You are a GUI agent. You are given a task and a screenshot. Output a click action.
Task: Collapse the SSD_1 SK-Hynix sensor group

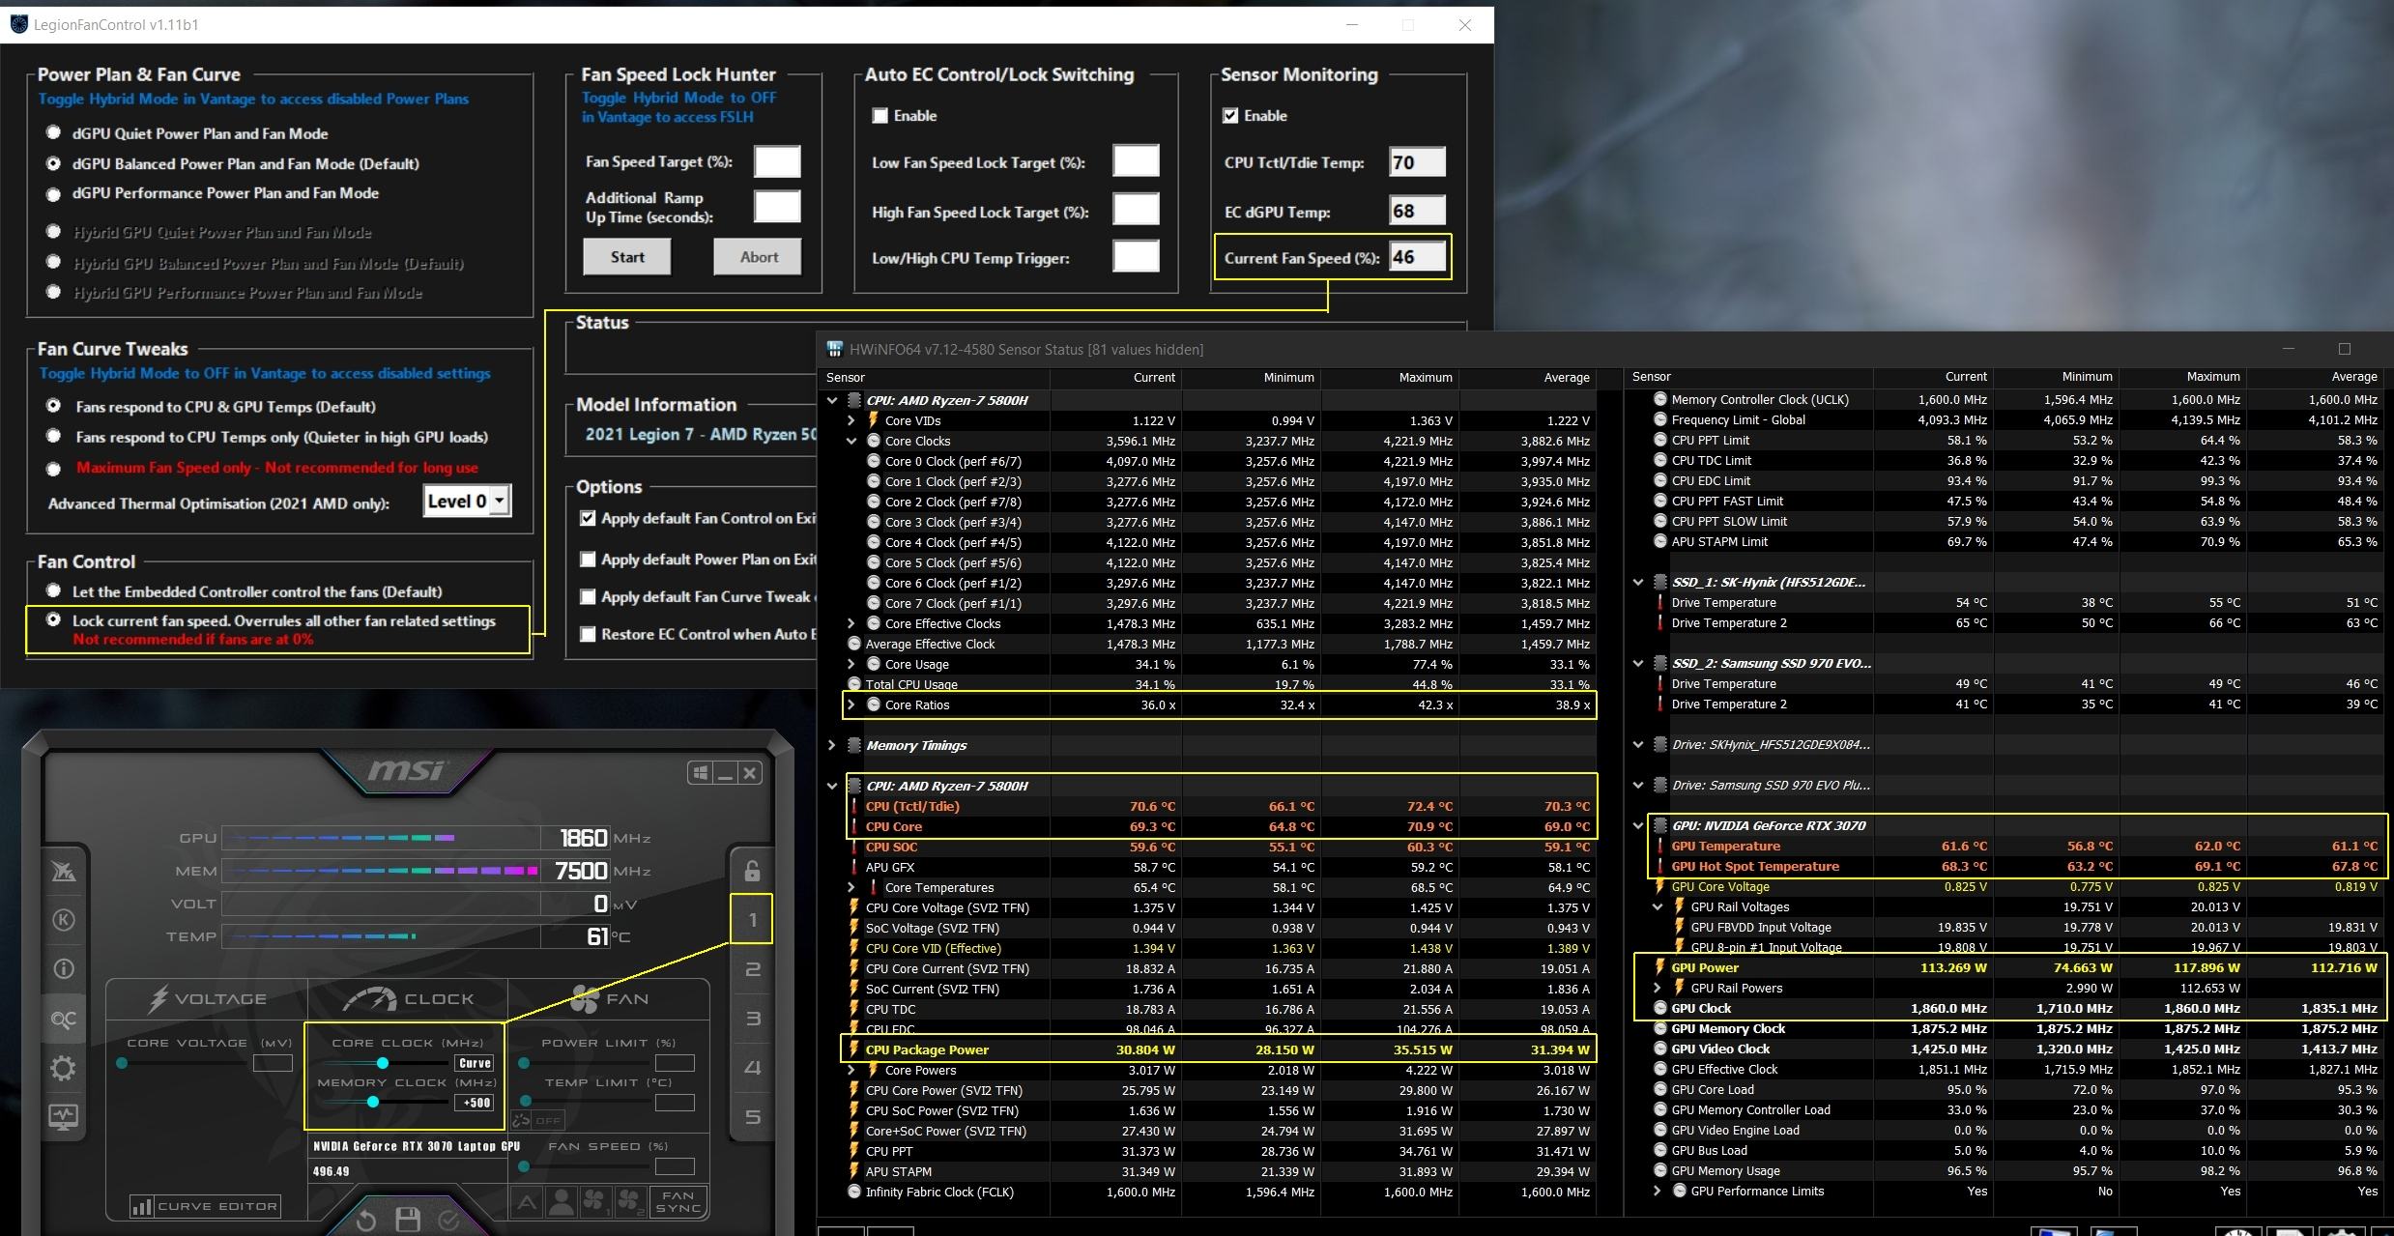1638,582
